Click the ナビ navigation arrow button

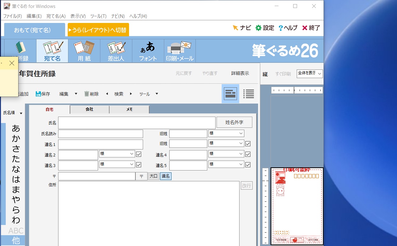click(242, 28)
